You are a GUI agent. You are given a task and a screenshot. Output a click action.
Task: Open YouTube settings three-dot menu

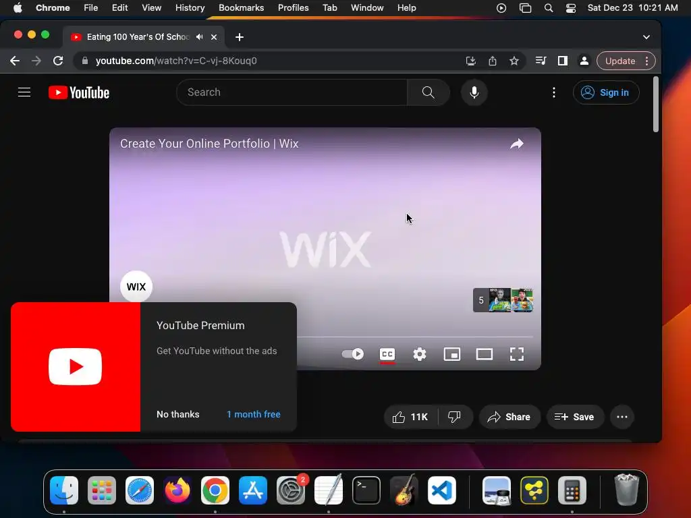pyautogui.click(x=554, y=92)
